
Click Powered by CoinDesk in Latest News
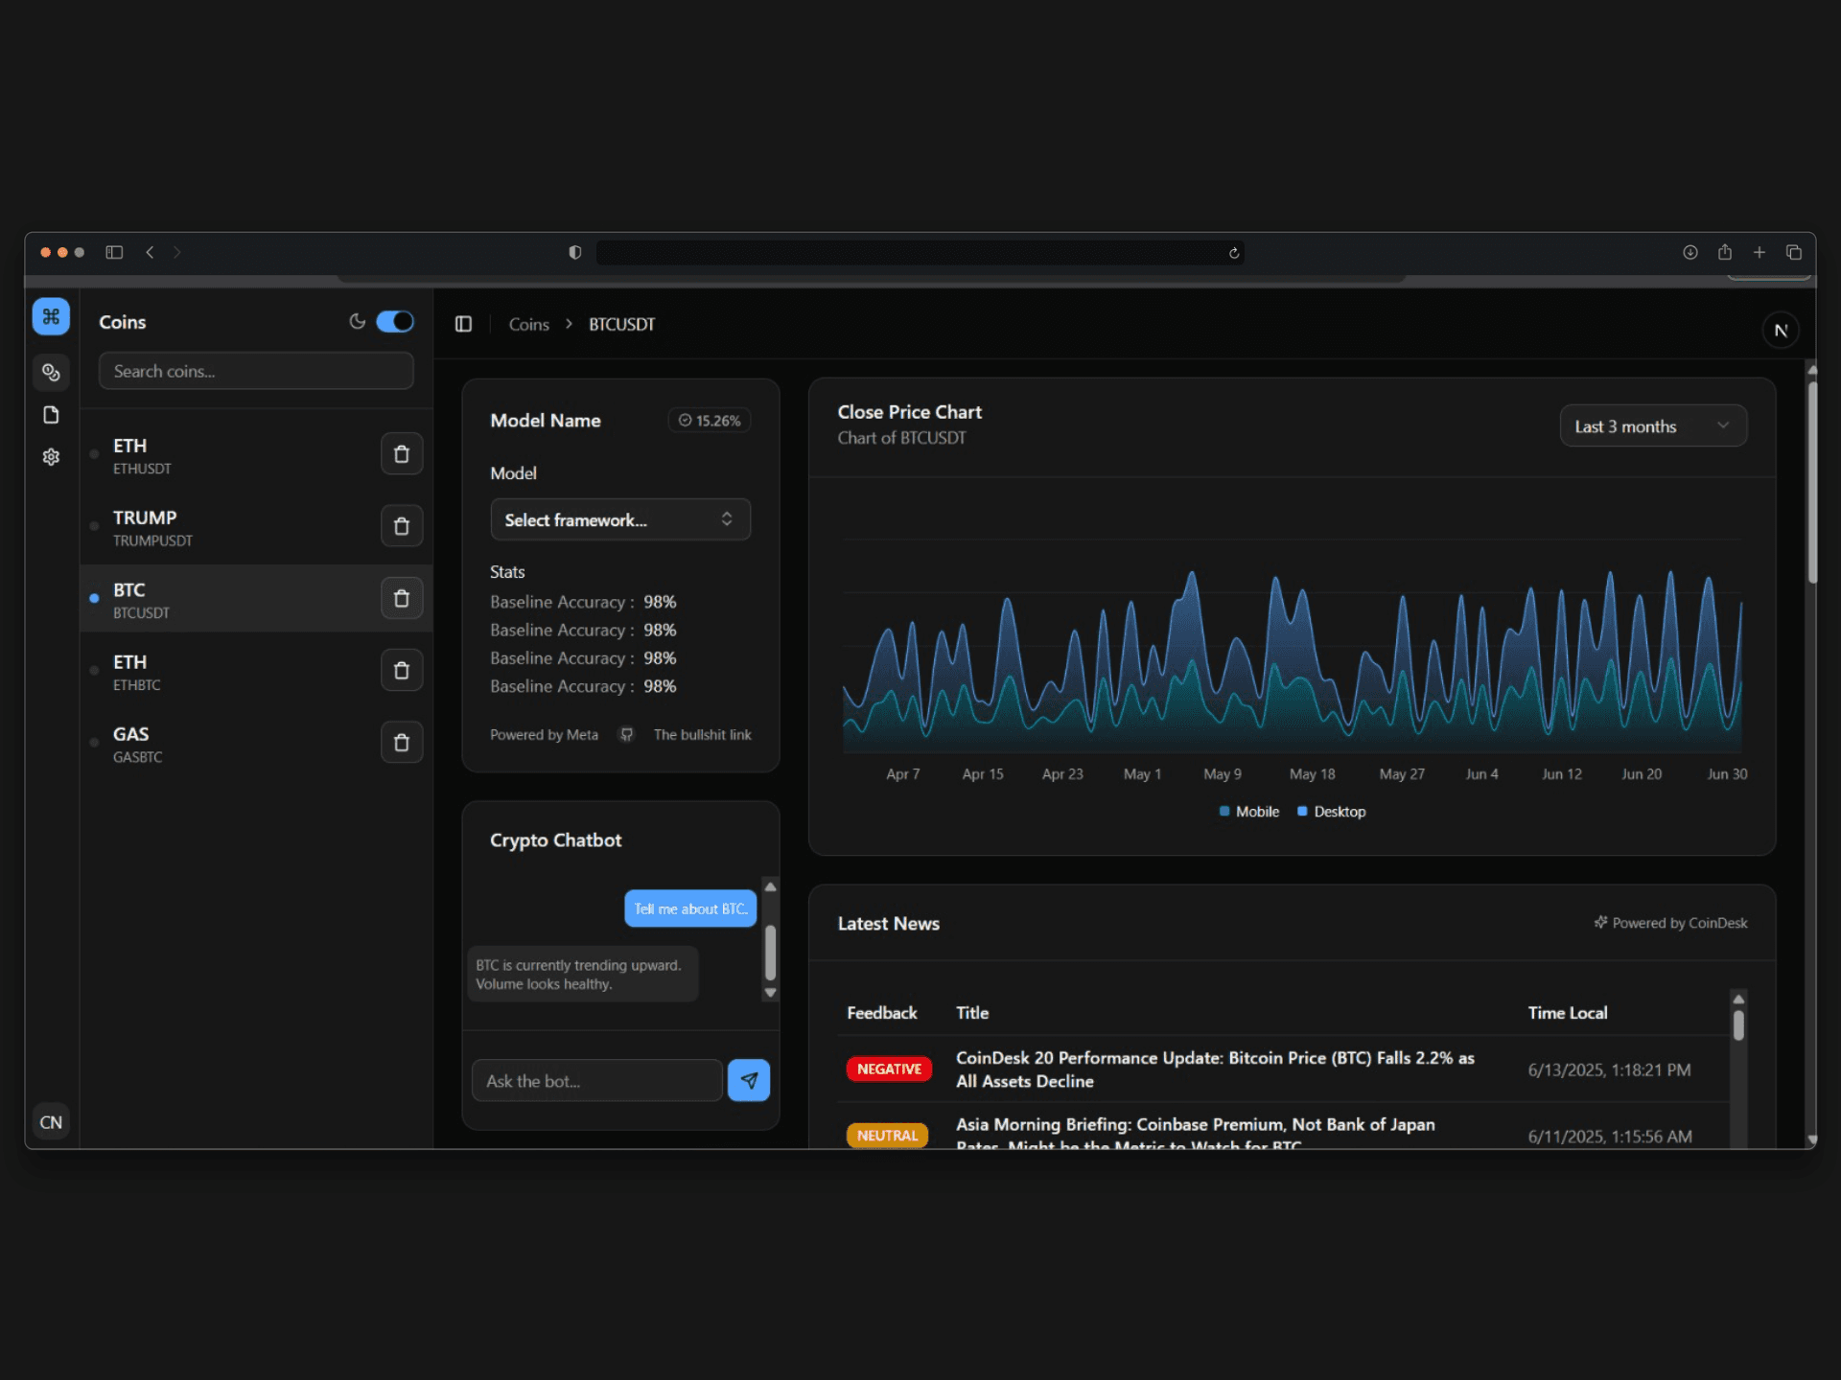(1670, 923)
